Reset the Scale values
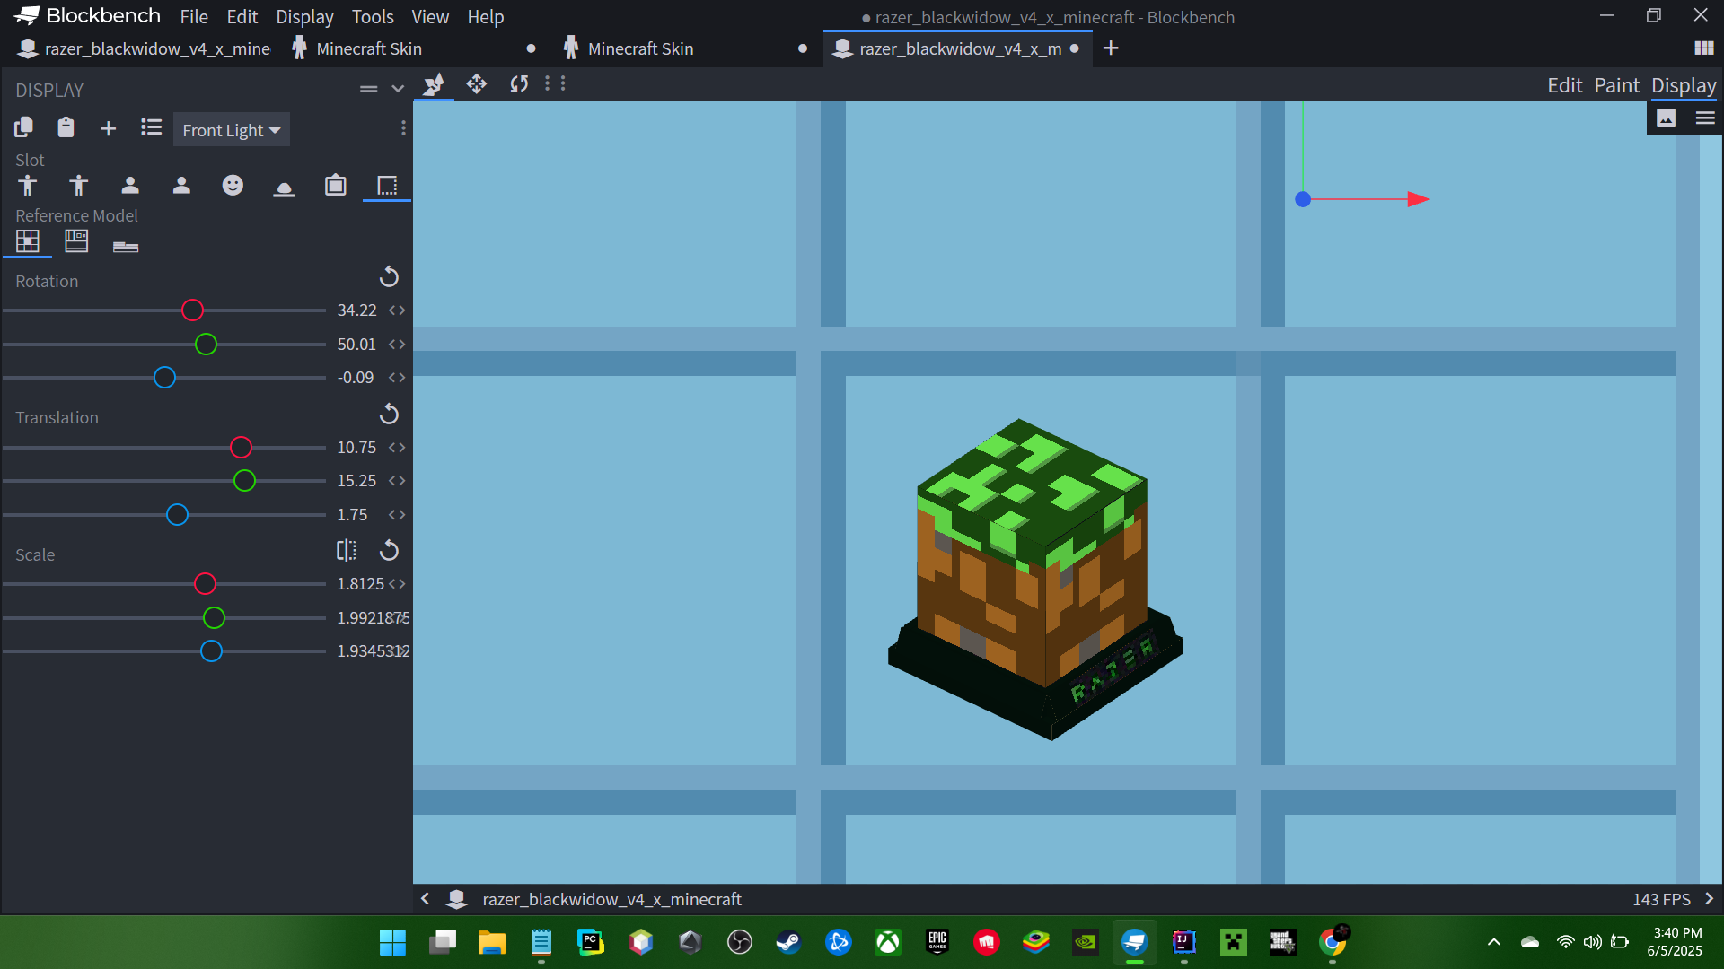1724x969 pixels. (x=389, y=550)
